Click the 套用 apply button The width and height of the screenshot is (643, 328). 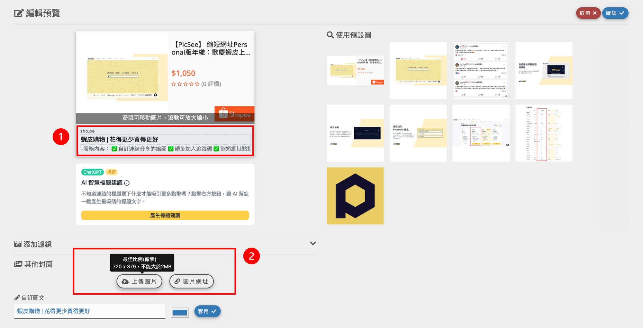207,311
